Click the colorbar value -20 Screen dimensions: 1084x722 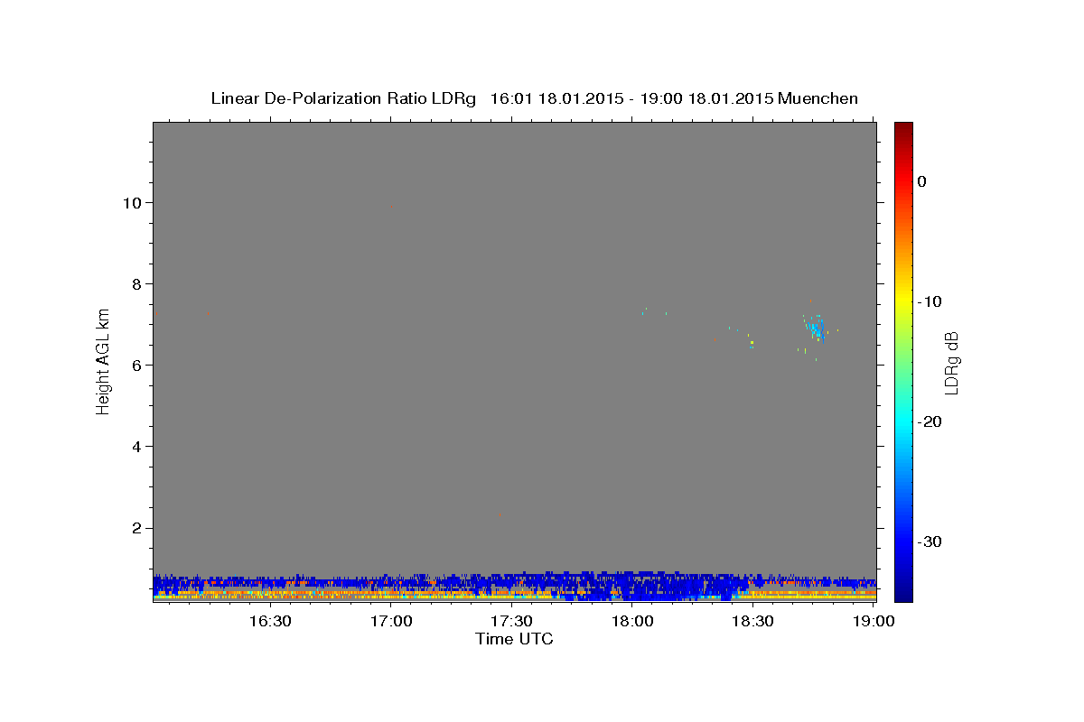point(928,421)
